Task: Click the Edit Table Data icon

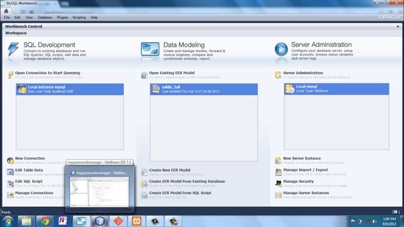Action: 10,172
